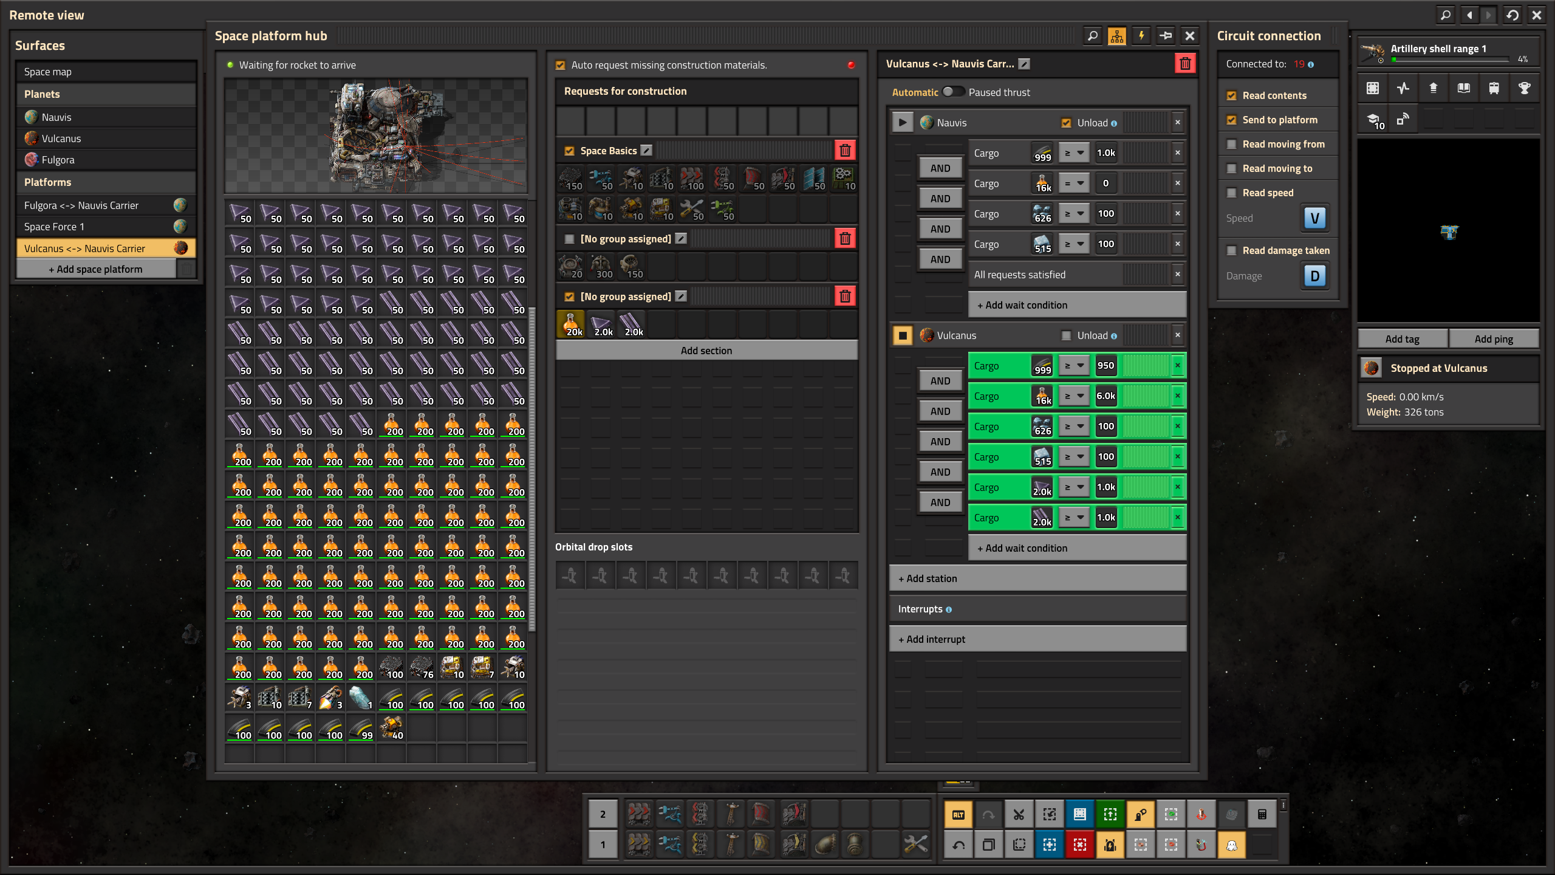Open the calculator shortcut icon

coord(1262,814)
